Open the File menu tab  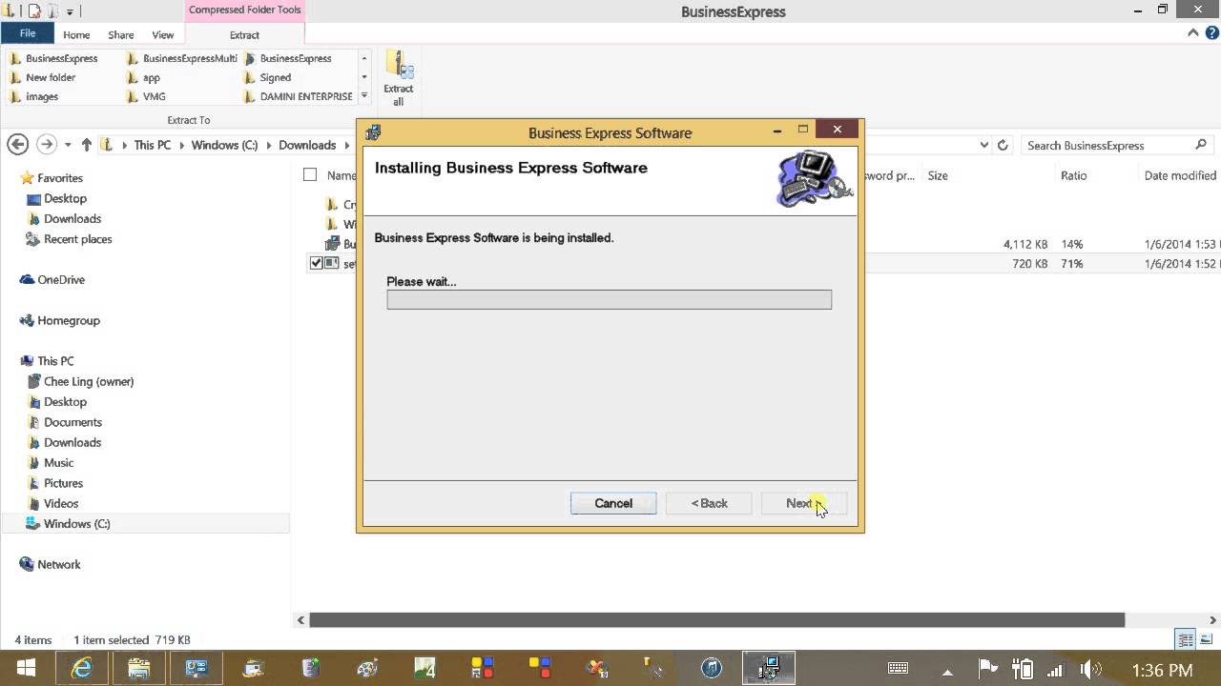click(x=28, y=34)
